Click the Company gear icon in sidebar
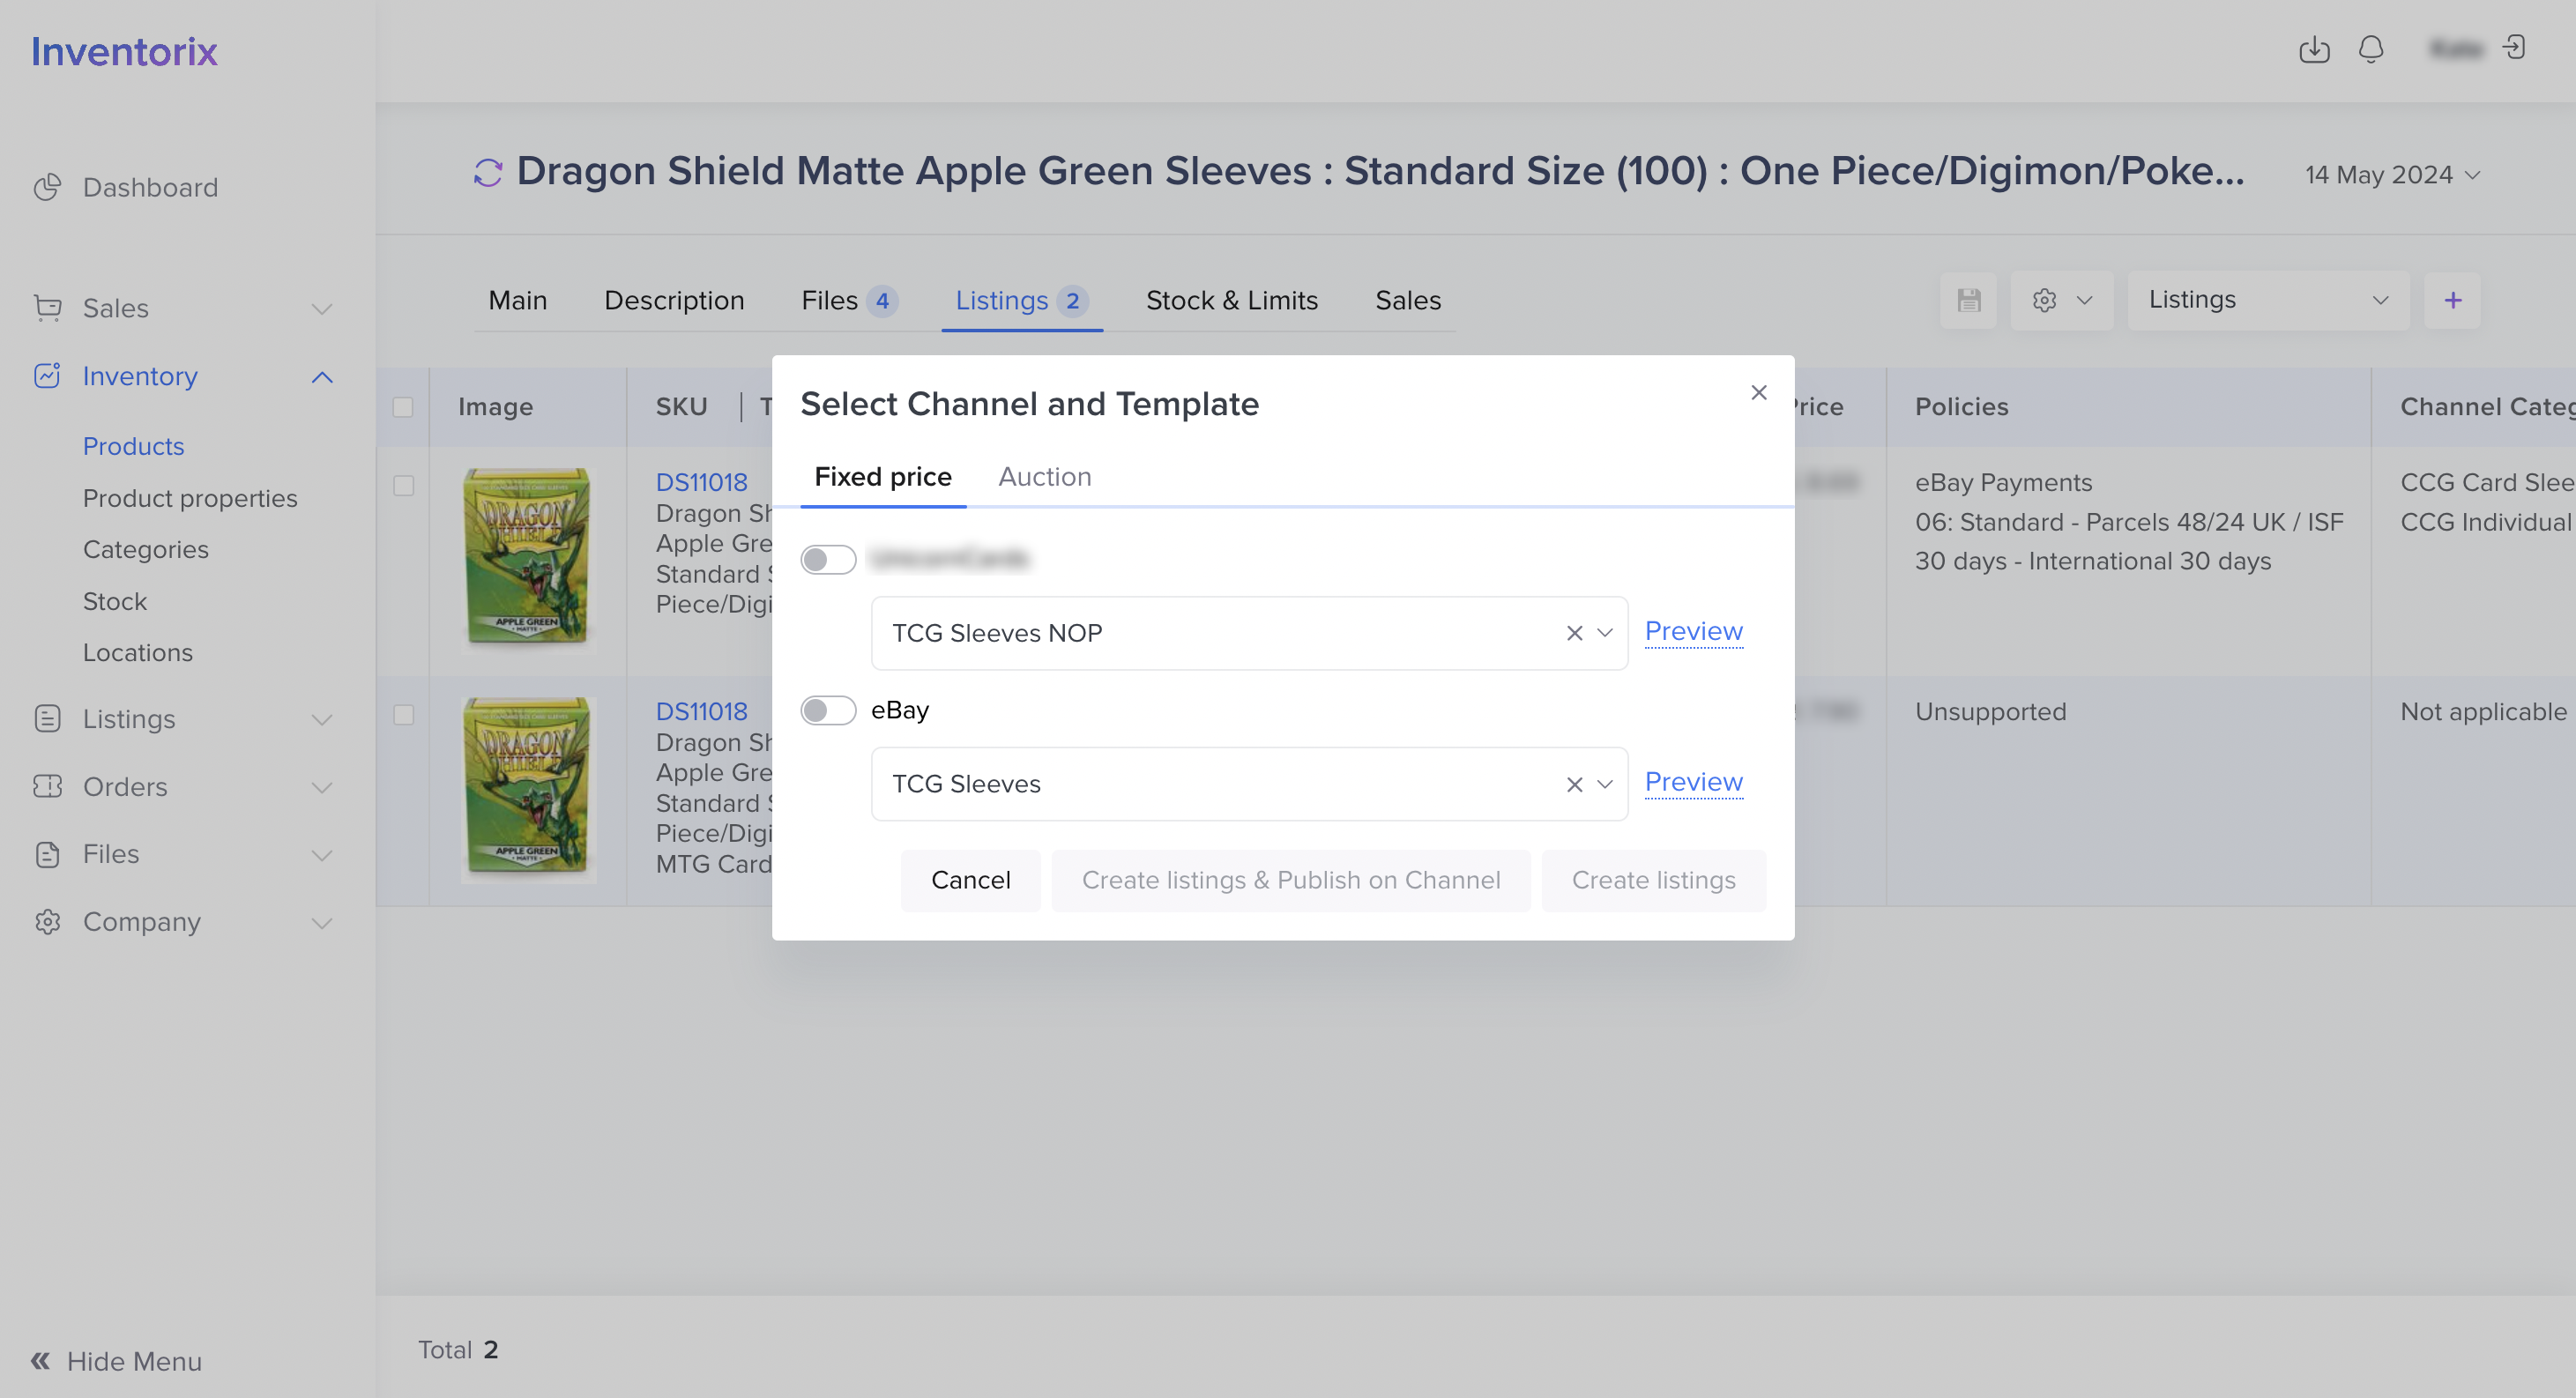This screenshot has width=2576, height=1398. point(47,922)
